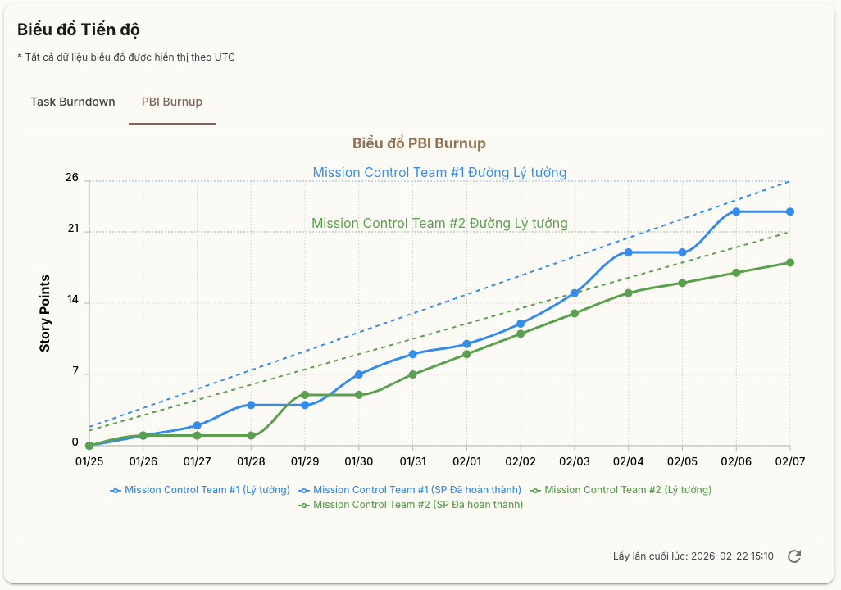Click the 02/01 date label on x-axis
The height and width of the screenshot is (590, 841).
[x=466, y=462]
